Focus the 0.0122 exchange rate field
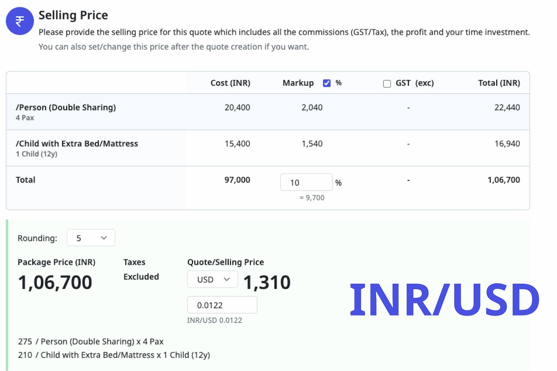 [222, 305]
